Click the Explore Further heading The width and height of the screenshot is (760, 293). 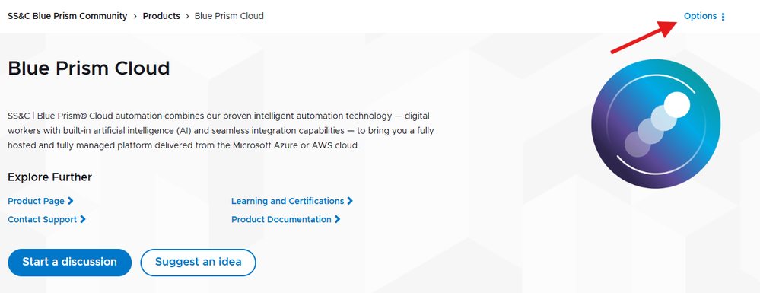click(x=50, y=177)
